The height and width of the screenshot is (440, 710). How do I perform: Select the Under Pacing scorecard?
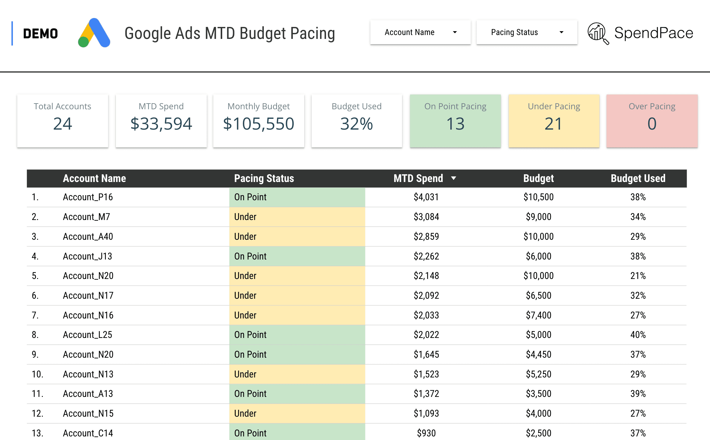pos(554,121)
